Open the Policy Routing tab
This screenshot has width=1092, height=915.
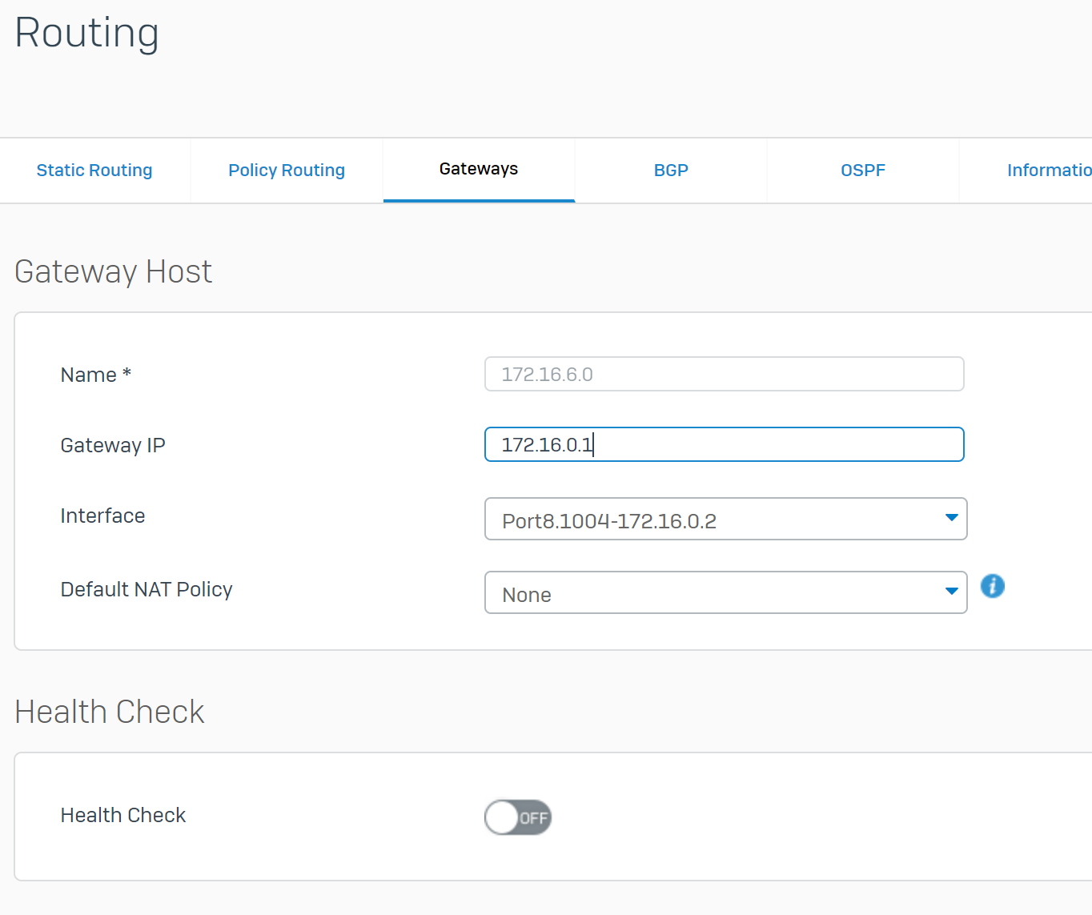287,171
